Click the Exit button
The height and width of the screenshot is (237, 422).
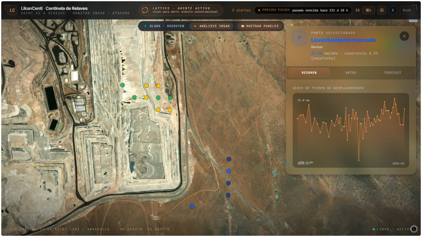click(x=407, y=10)
